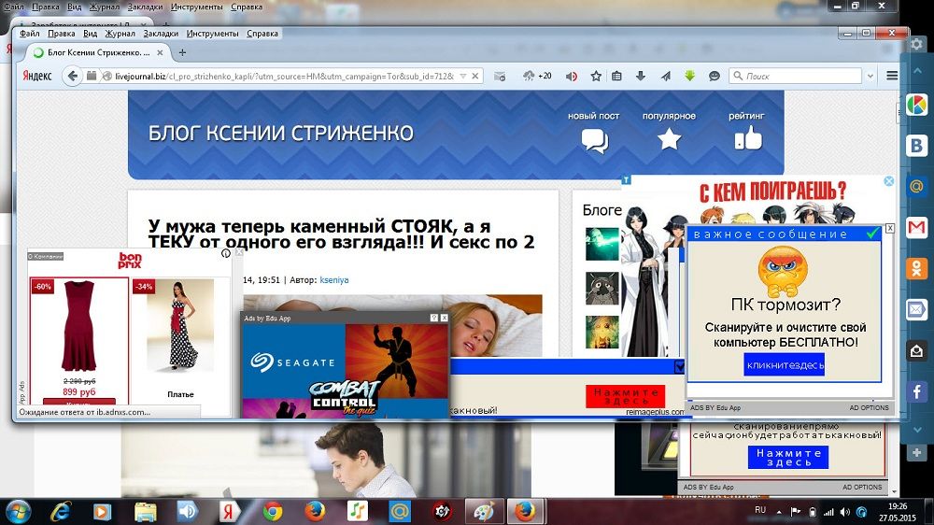Image resolution: width=934 pixels, height=525 pixels.
Task: Click the RU language indicator in tray
Action: coord(760,510)
